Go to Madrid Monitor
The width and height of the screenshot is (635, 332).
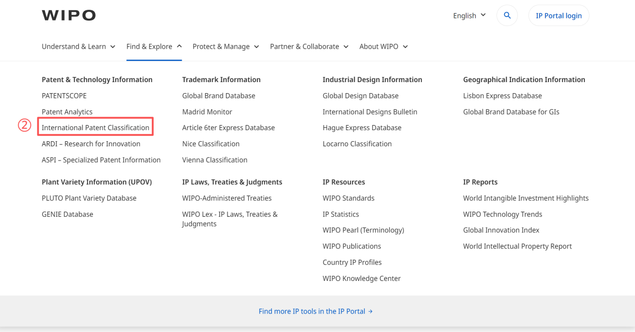[x=207, y=112]
